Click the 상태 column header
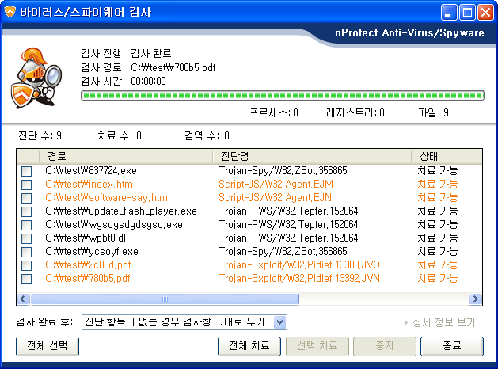The height and width of the screenshot is (369, 498). (x=447, y=156)
